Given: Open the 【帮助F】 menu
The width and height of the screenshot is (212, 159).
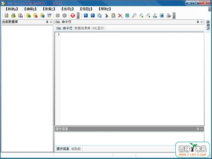Looking at the screenshot, I should [105, 9].
